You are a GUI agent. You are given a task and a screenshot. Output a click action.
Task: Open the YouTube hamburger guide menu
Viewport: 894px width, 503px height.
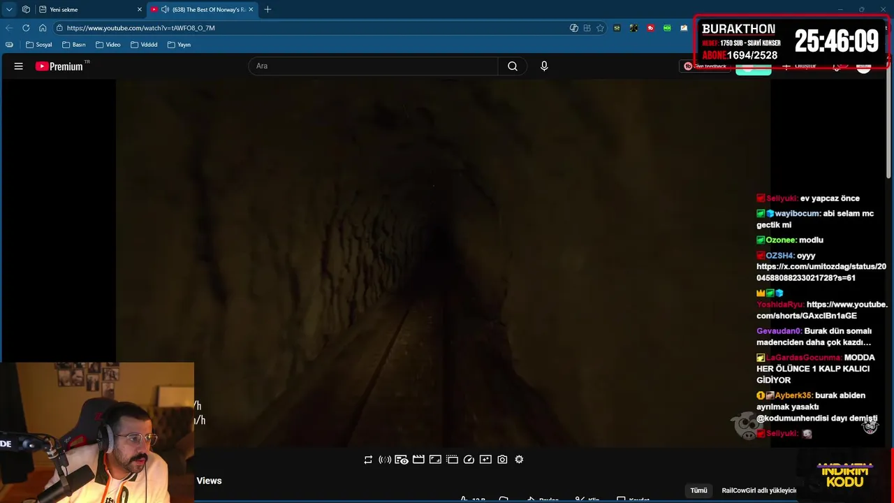pos(19,66)
